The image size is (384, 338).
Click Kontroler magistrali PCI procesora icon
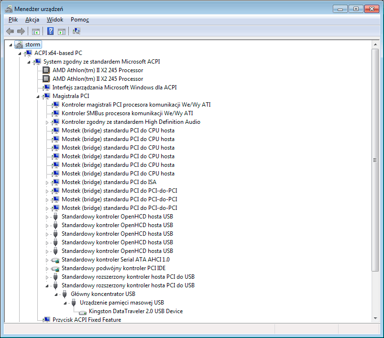point(55,105)
